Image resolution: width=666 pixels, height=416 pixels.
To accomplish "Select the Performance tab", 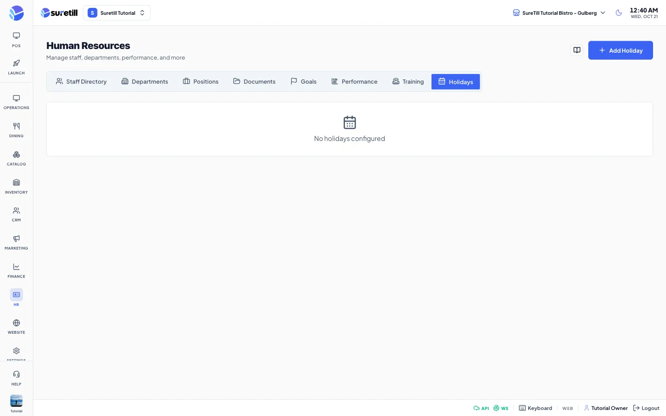I will (x=355, y=82).
